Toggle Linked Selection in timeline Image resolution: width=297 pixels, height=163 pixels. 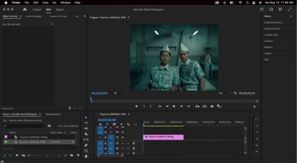[x=114, y=125]
